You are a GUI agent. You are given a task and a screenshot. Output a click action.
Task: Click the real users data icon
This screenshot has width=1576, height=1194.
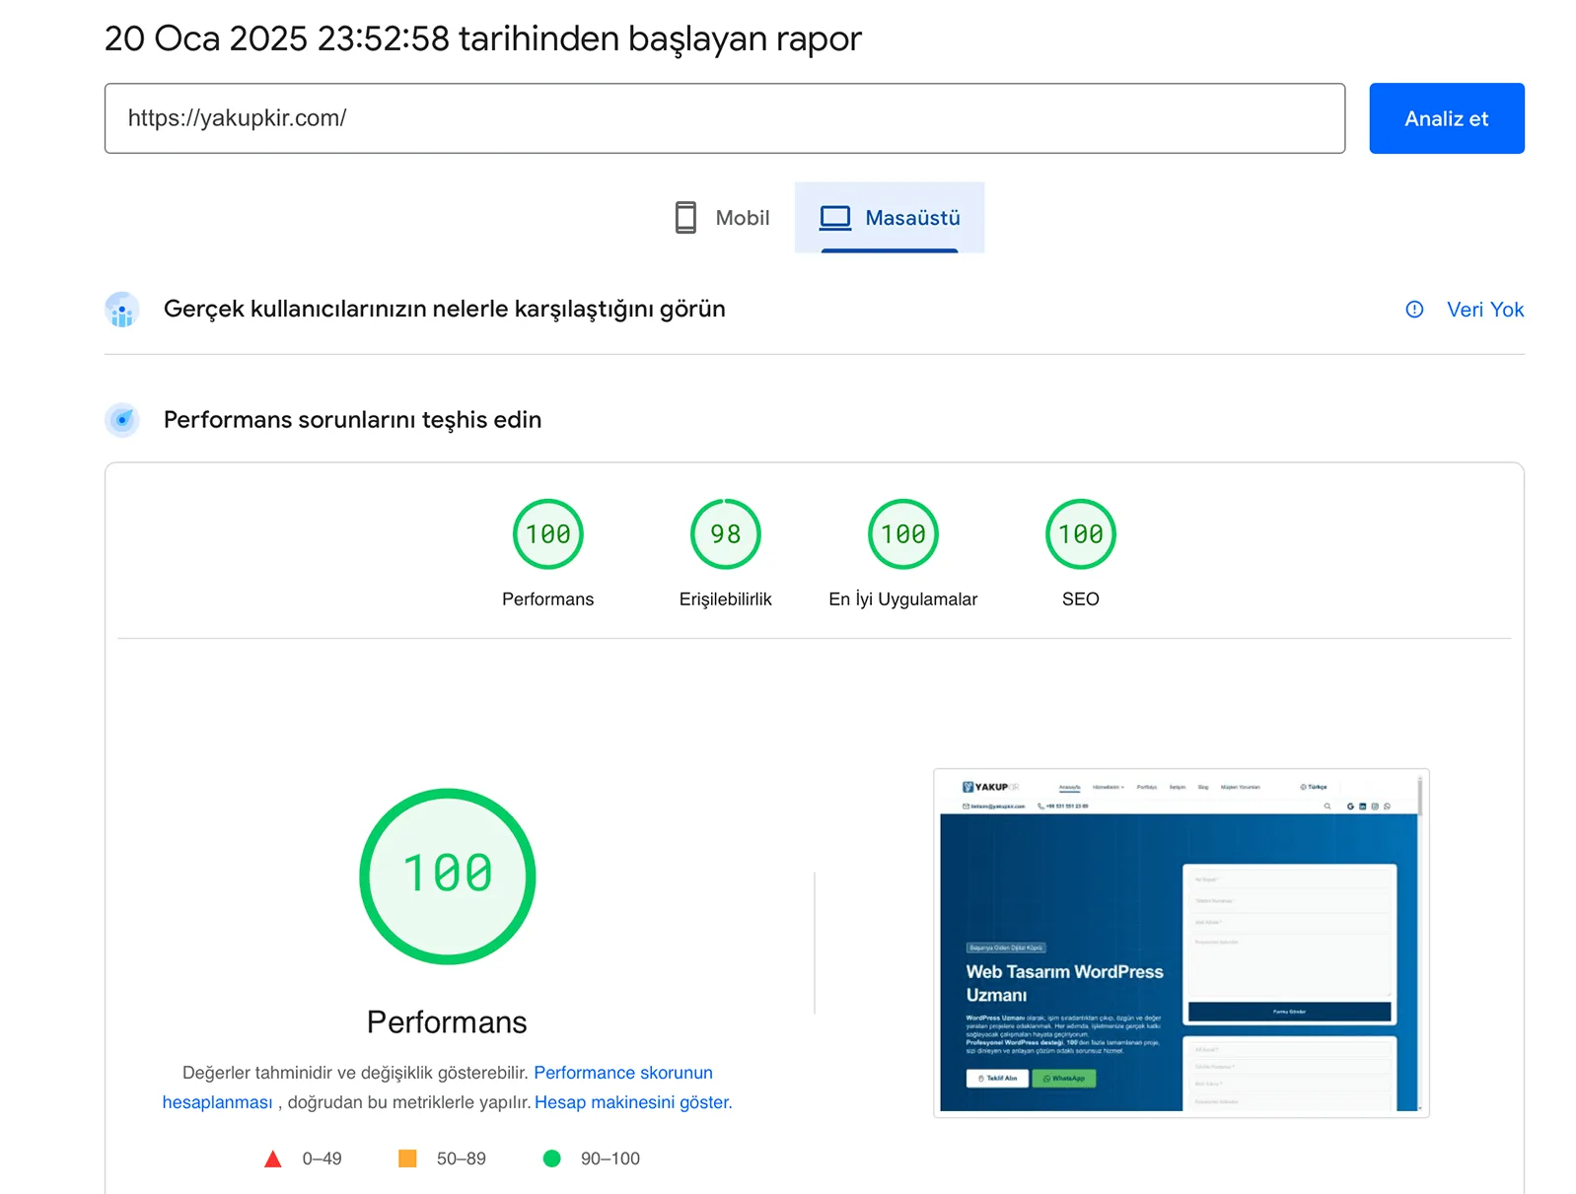[x=122, y=310]
